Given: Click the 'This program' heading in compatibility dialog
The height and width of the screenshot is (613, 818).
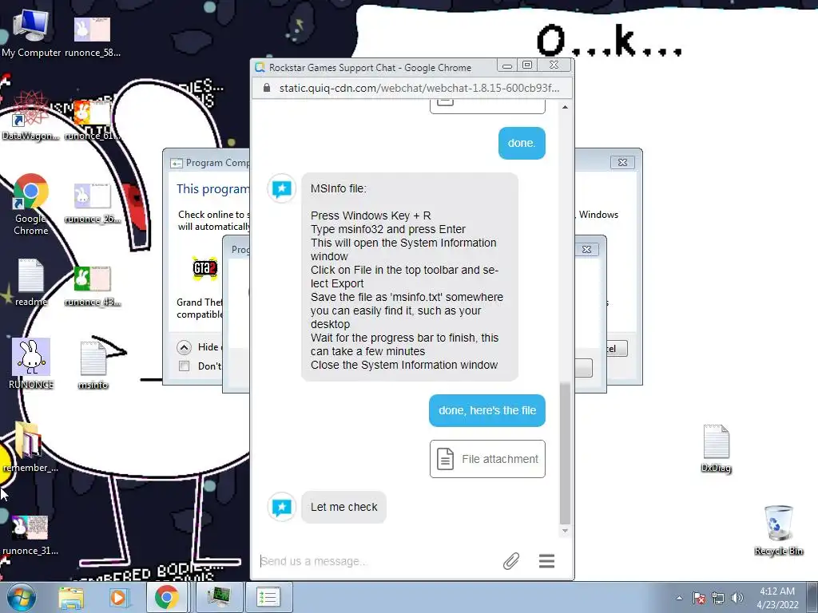Looking at the screenshot, I should click(x=212, y=188).
